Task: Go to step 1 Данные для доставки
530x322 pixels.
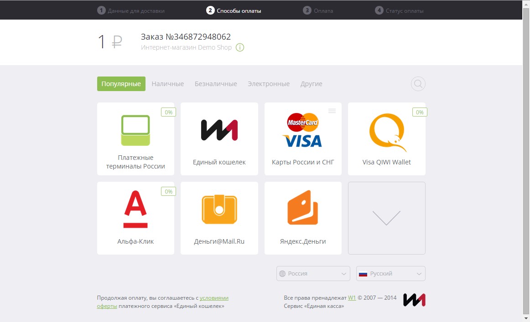Action: click(x=131, y=10)
